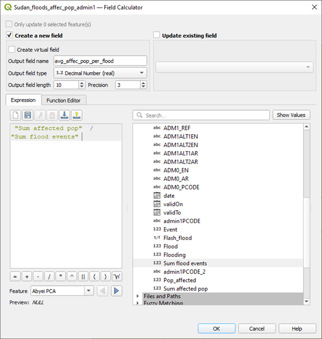The image size is (322, 339).
Task: Open the Feature dropdown showing Abyei PCA
Action: (x=70, y=291)
